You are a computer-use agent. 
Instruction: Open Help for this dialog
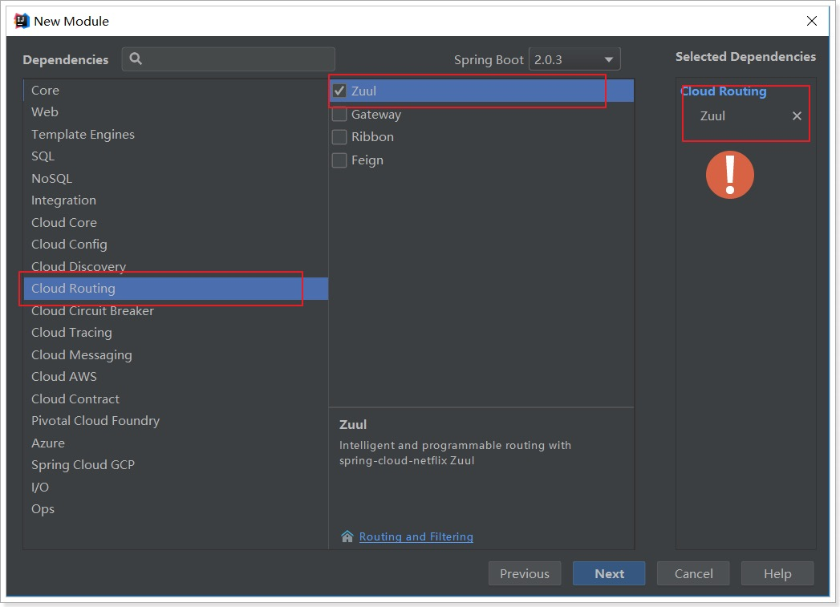point(777,574)
